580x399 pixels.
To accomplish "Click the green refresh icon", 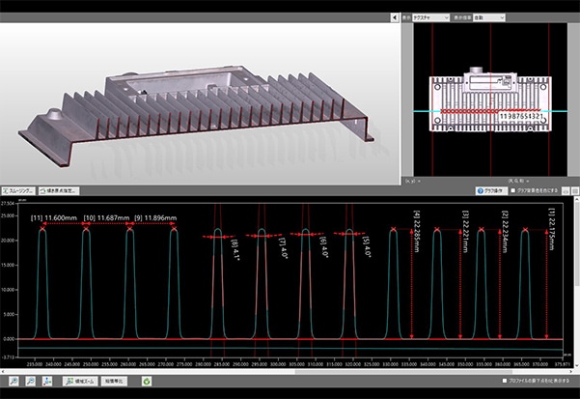I will (x=146, y=383).
